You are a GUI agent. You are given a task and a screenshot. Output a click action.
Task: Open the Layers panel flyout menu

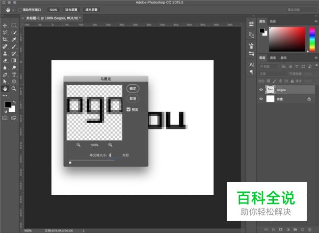(316, 58)
